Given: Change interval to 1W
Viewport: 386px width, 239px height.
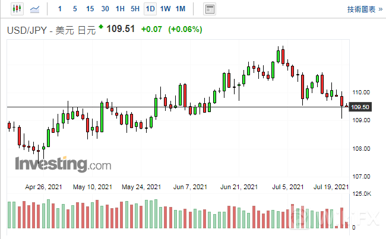Looking at the screenshot, I should coord(165,9).
